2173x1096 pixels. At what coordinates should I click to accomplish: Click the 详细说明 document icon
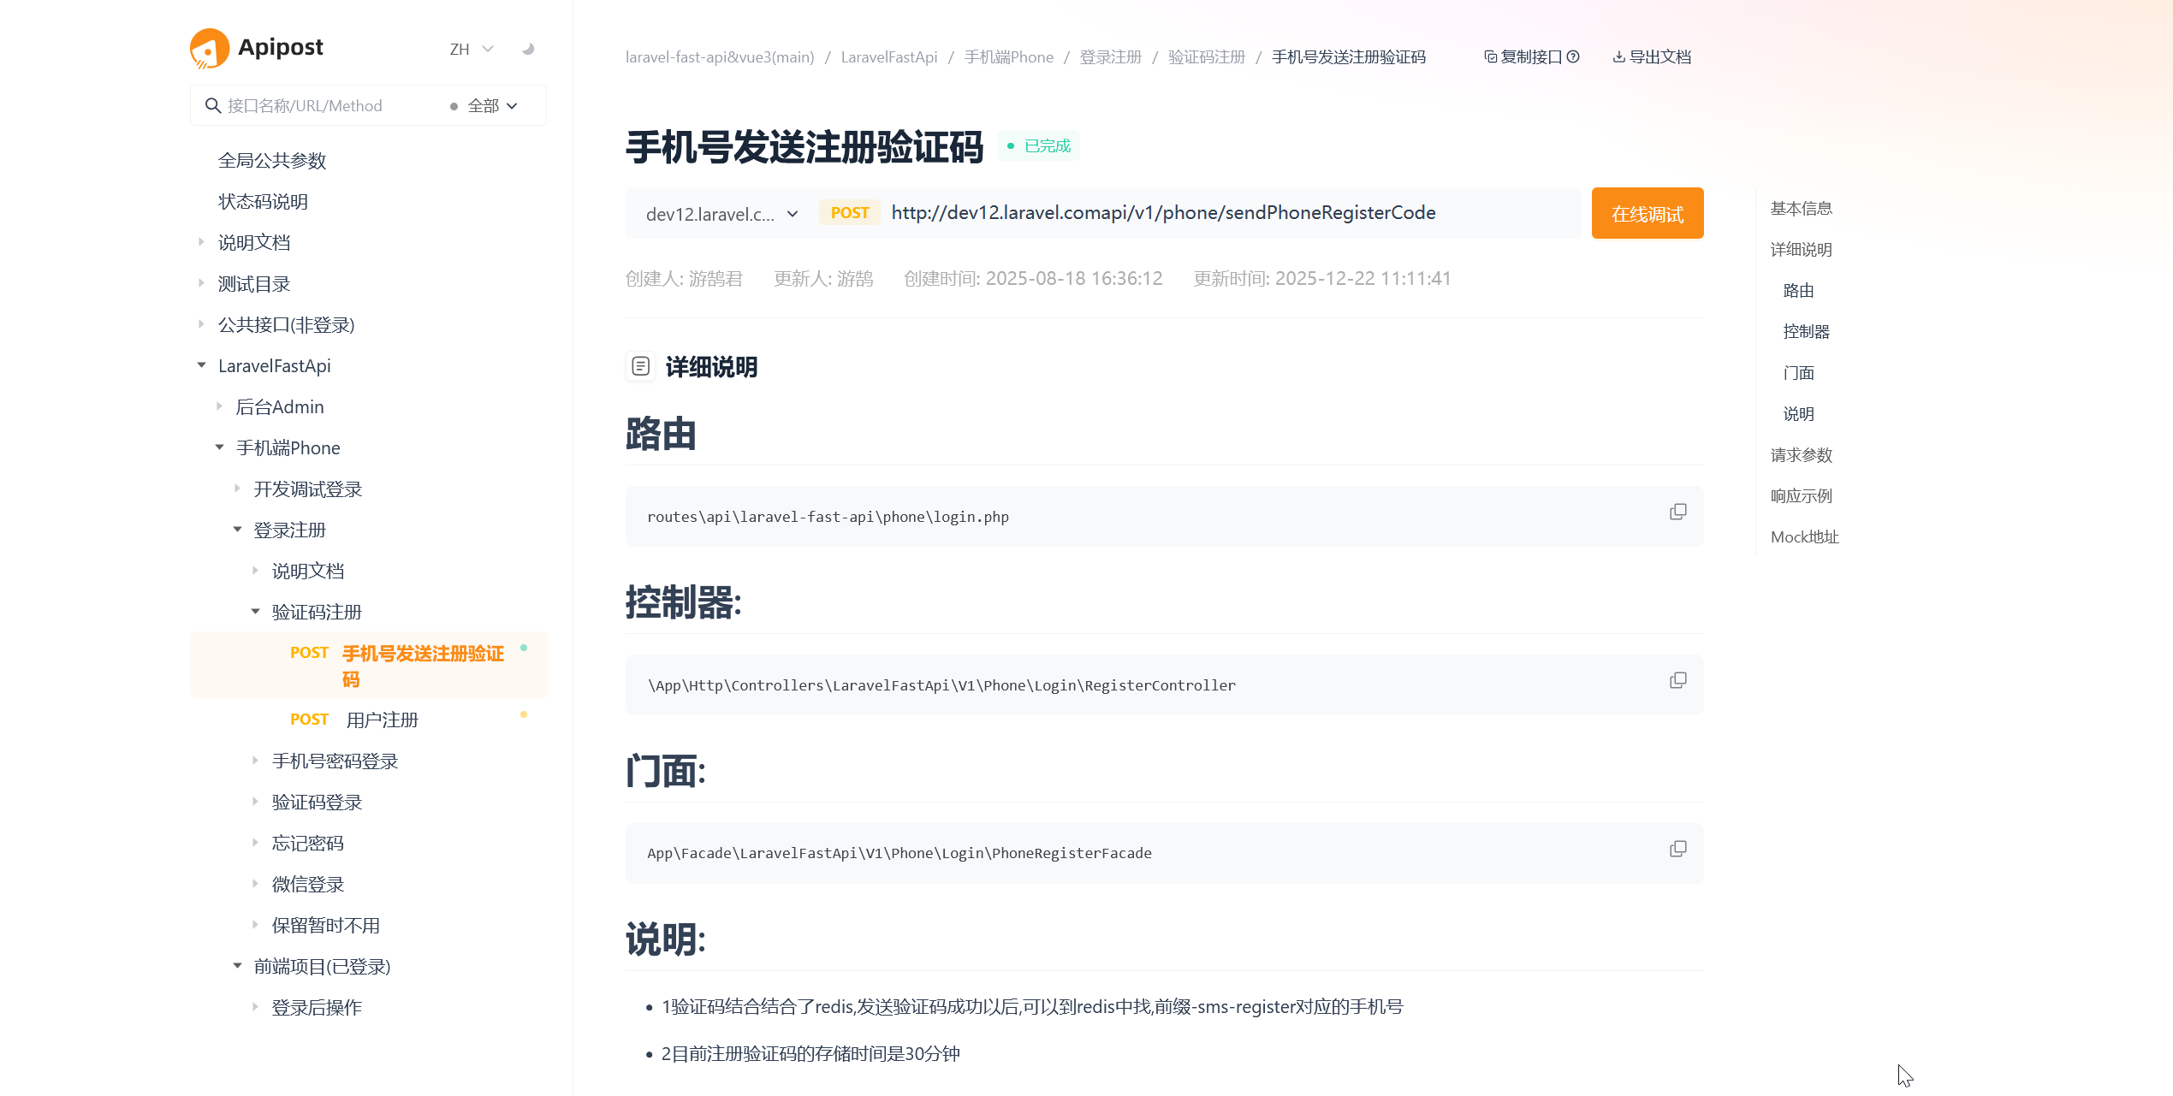pyautogui.click(x=640, y=366)
